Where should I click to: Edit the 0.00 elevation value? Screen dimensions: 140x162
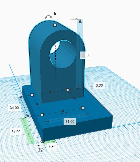point(99,85)
